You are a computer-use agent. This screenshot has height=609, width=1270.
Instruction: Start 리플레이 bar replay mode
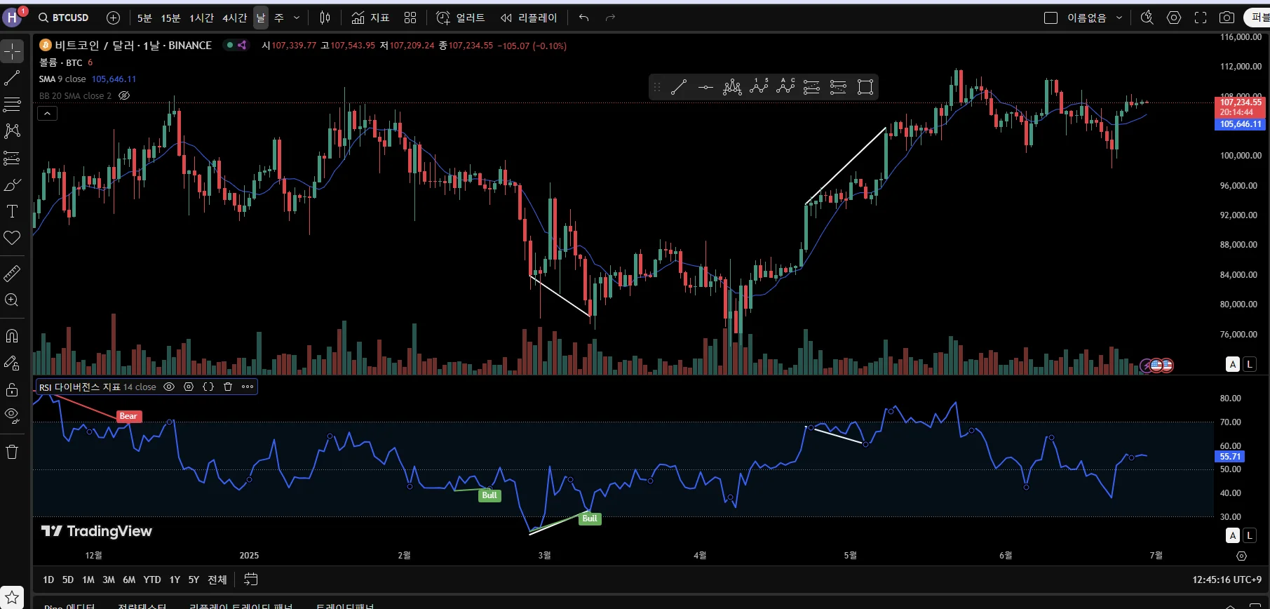pyautogui.click(x=529, y=18)
